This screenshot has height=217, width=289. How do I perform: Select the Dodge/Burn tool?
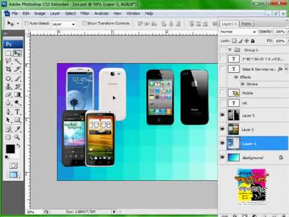tap(17, 102)
